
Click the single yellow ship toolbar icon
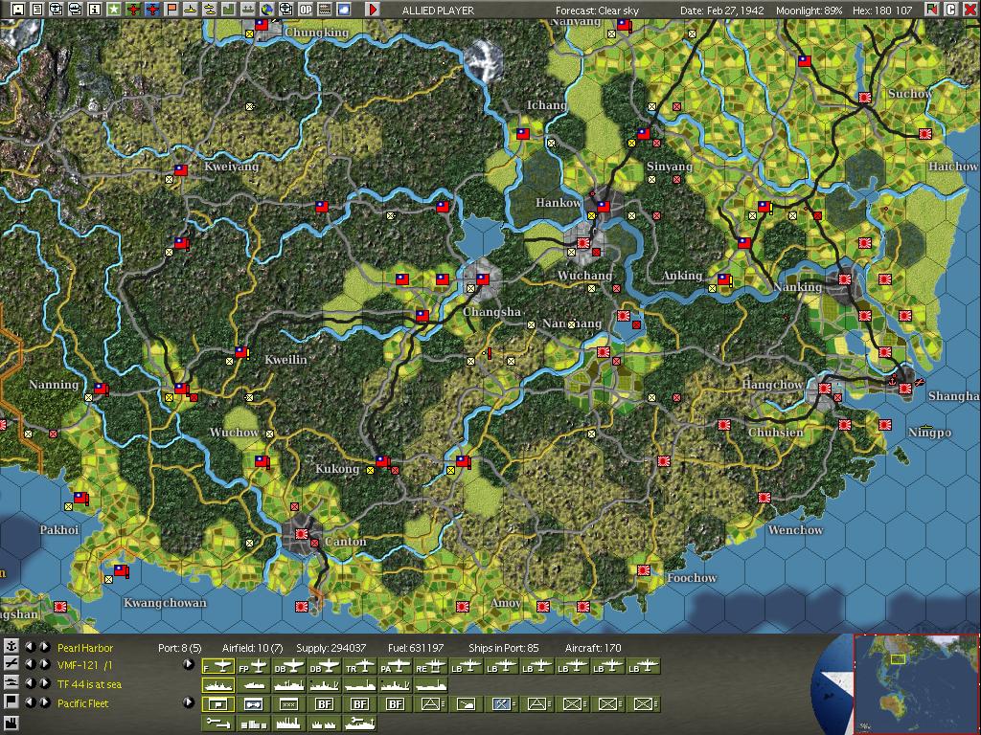(191, 10)
